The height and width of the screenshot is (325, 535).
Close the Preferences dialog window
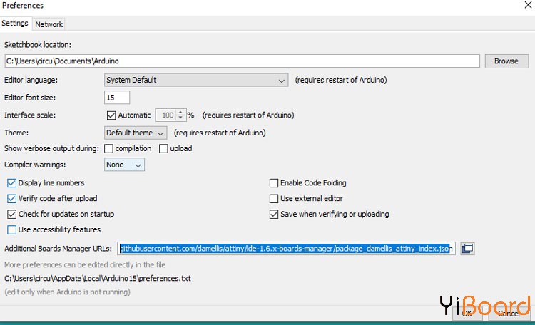point(526,6)
